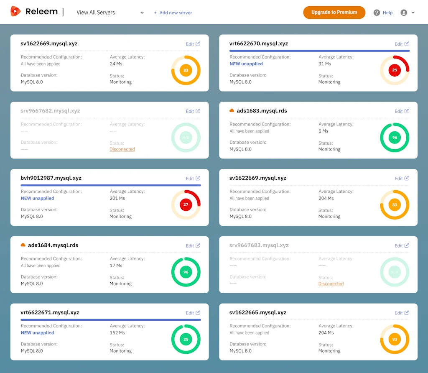Click the user account avatar icon

click(x=404, y=13)
